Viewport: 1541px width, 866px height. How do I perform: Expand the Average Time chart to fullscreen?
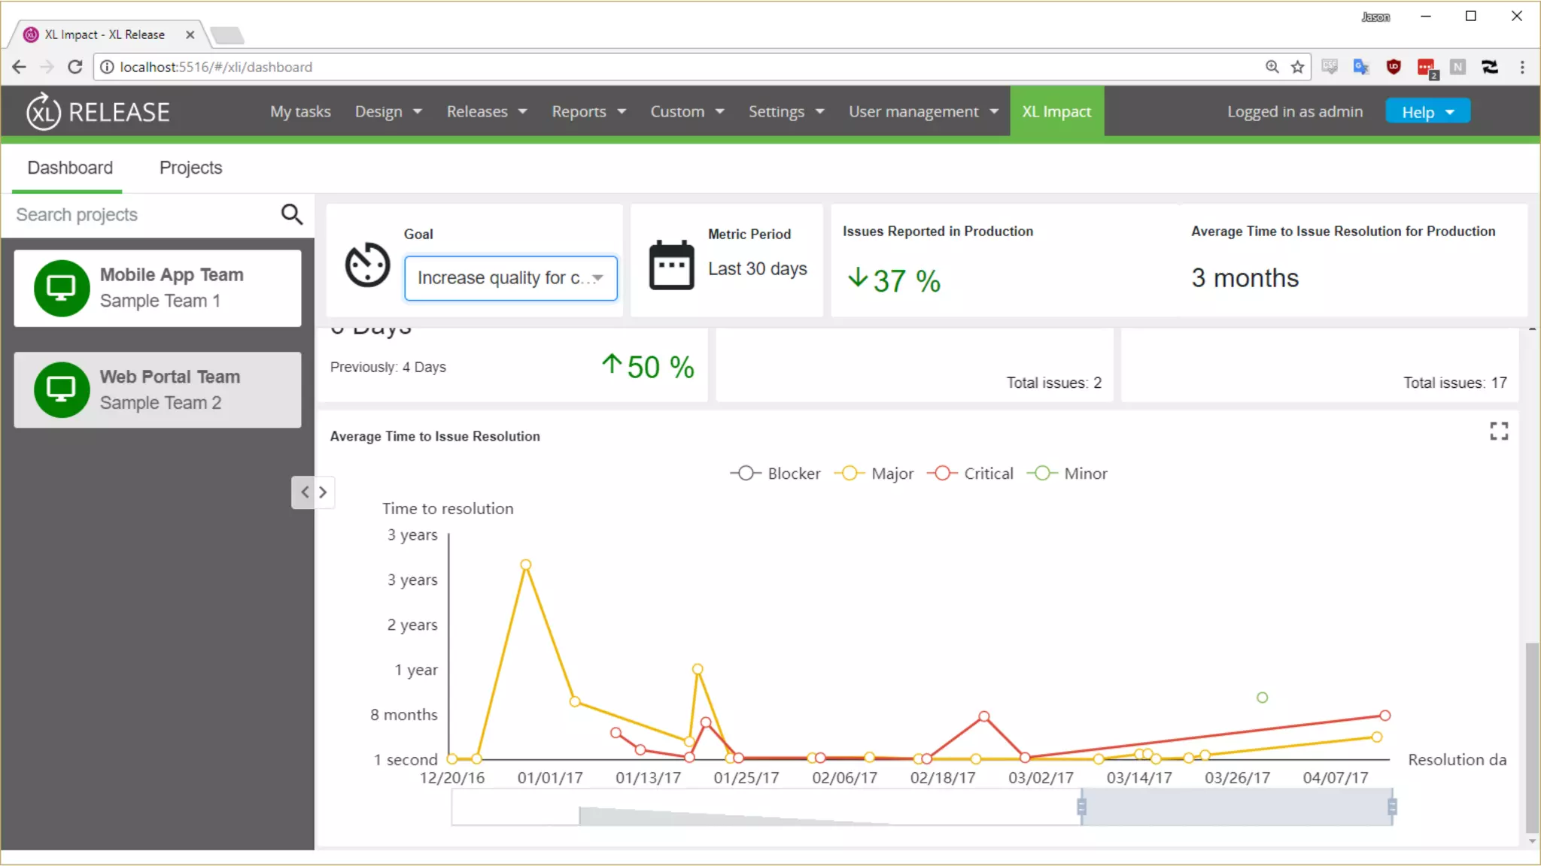[x=1498, y=431]
